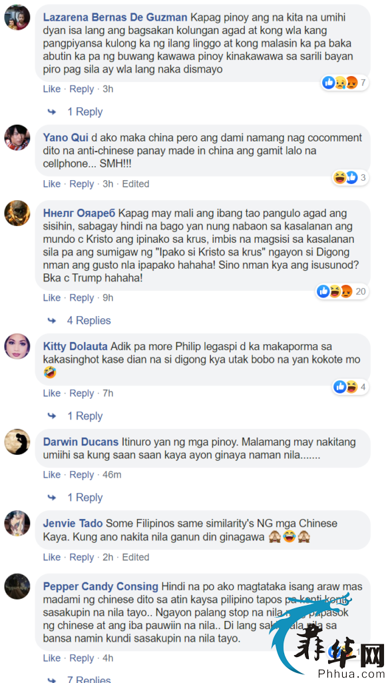Open Pepper Candy Consing's avatar

[x=17, y=586]
